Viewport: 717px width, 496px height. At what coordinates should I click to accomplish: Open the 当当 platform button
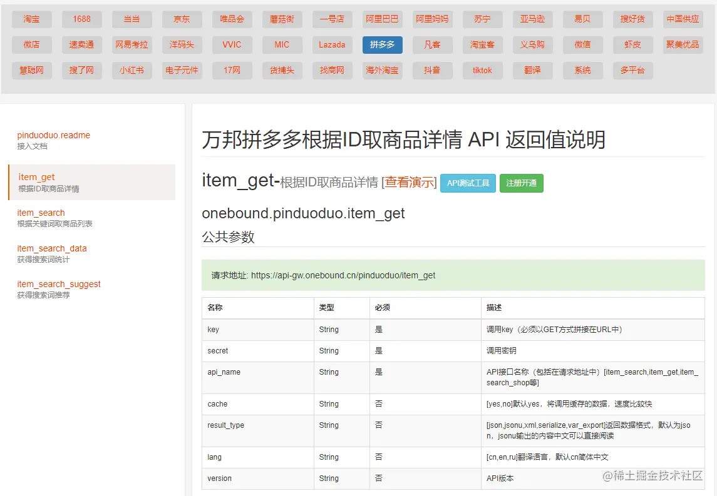pos(132,19)
